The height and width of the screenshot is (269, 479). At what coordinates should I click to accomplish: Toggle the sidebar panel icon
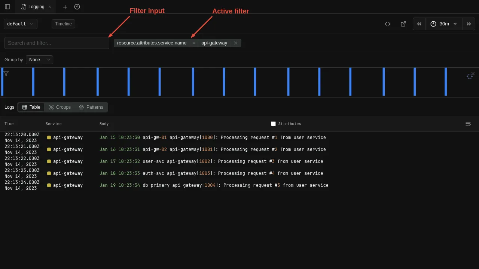(7, 7)
